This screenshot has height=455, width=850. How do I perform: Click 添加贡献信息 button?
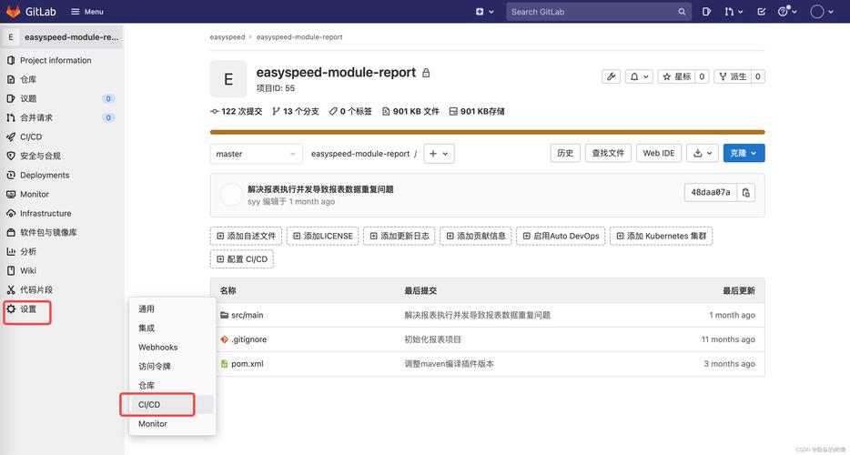tap(476, 236)
